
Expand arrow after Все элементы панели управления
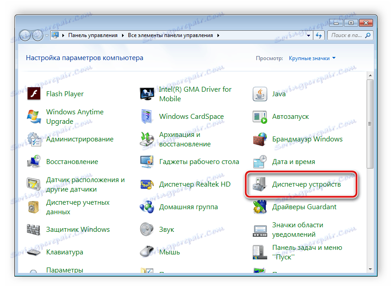[218, 35]
